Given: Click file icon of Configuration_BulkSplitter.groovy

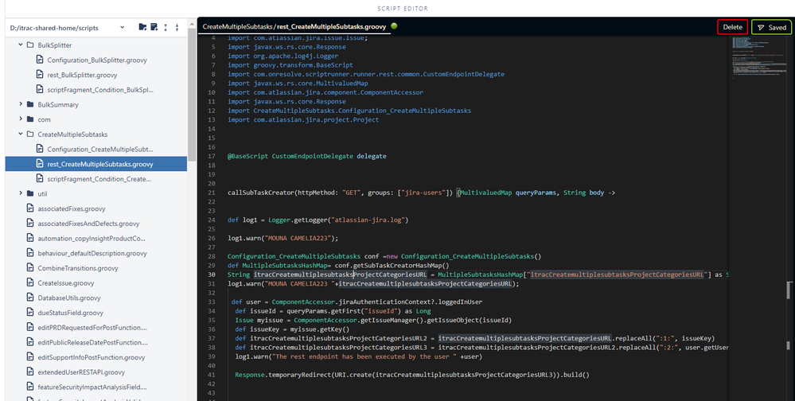Looking at the screenshot, I should pyautogui.click(x=40, y=60).
